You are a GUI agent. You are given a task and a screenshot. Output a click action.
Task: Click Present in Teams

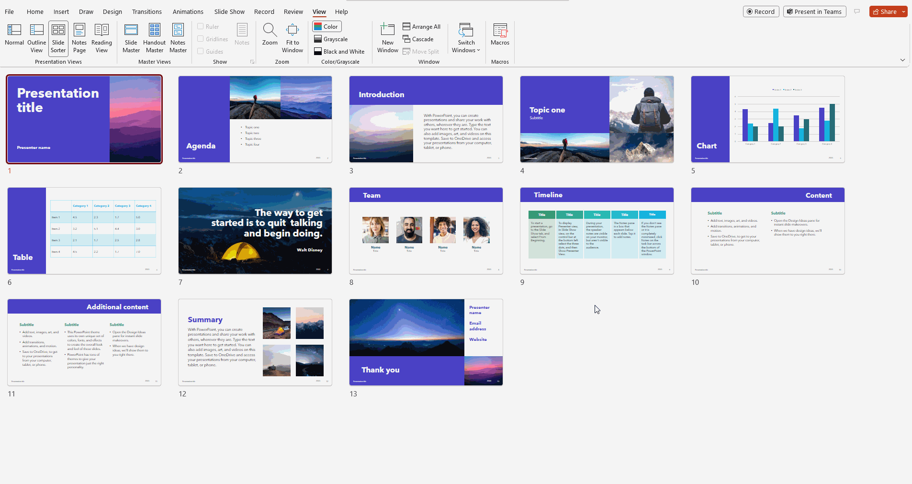click(813, 11)
